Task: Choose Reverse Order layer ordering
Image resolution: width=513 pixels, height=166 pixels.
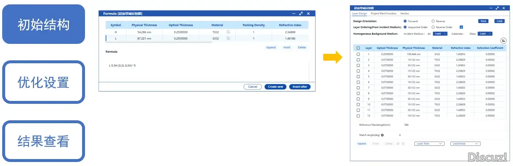Action: coord(433,27)
